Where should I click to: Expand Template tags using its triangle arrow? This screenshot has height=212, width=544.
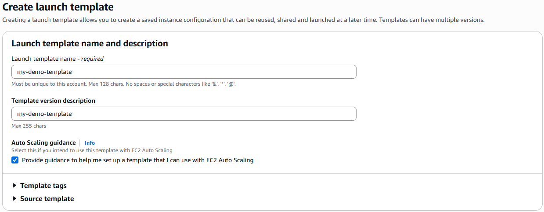click(x=15, y=185)
